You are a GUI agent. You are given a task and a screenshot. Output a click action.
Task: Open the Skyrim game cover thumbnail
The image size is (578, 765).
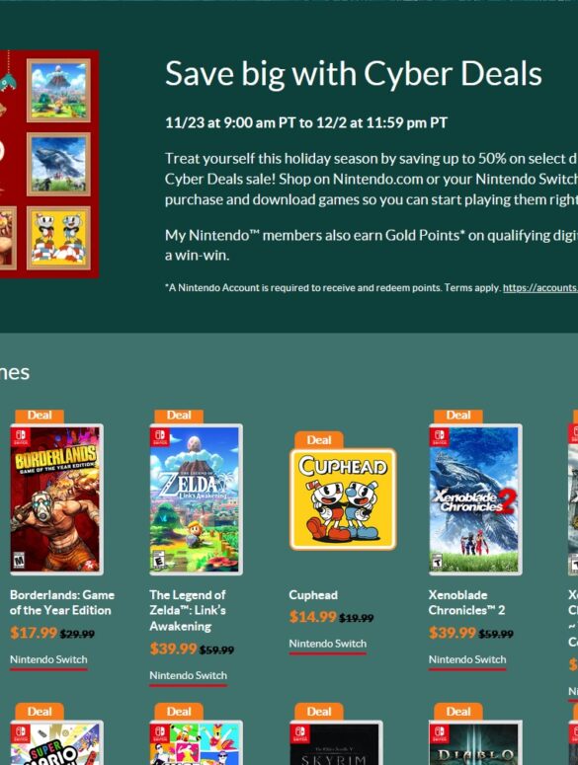pyautogui.click(x=336, y=742)
